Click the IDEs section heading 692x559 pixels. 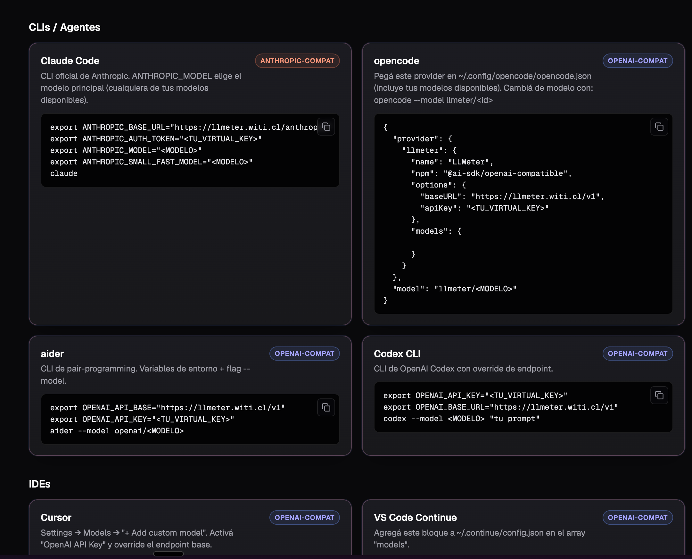(40, 484)
